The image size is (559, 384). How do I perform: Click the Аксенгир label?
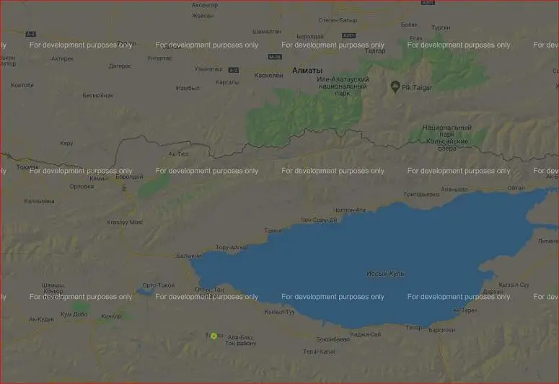pos(205,5)
